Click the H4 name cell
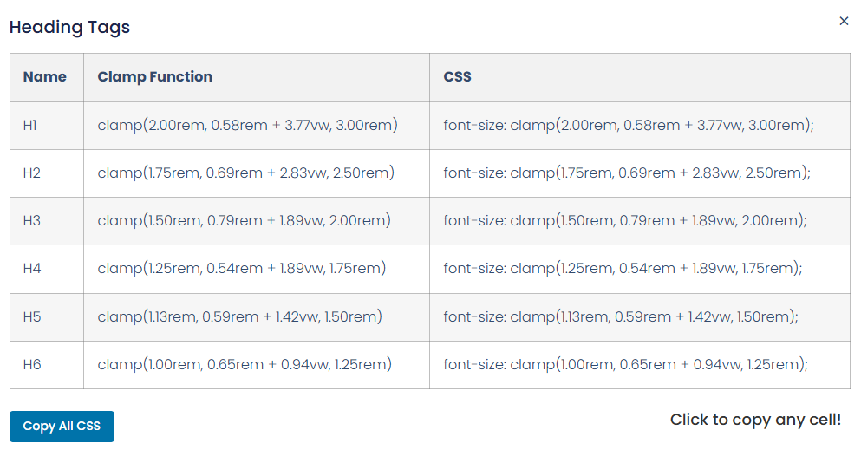The width and height of the screenshot is (861, 450). [47, 269]
